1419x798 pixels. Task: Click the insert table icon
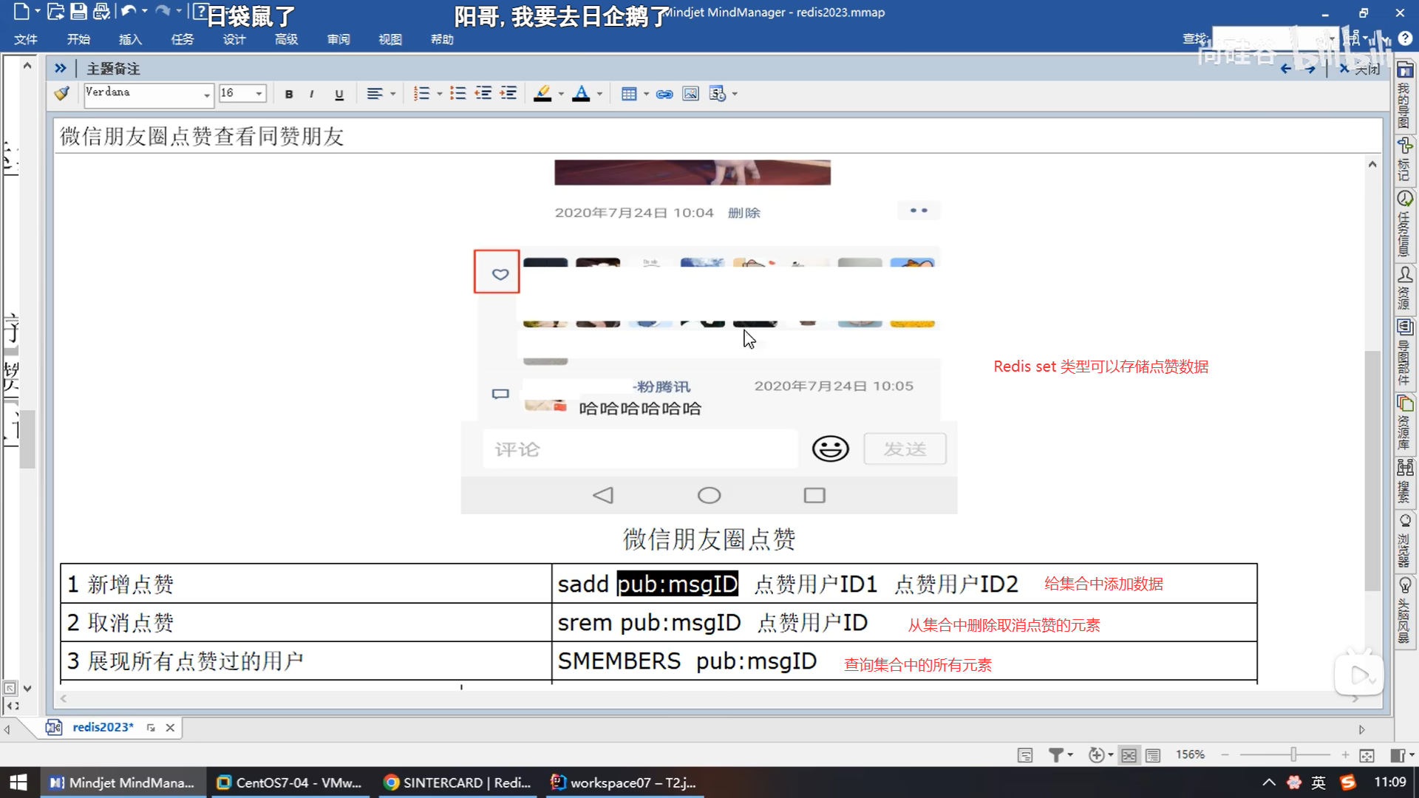pyautogui.click(x=629, y=94)
